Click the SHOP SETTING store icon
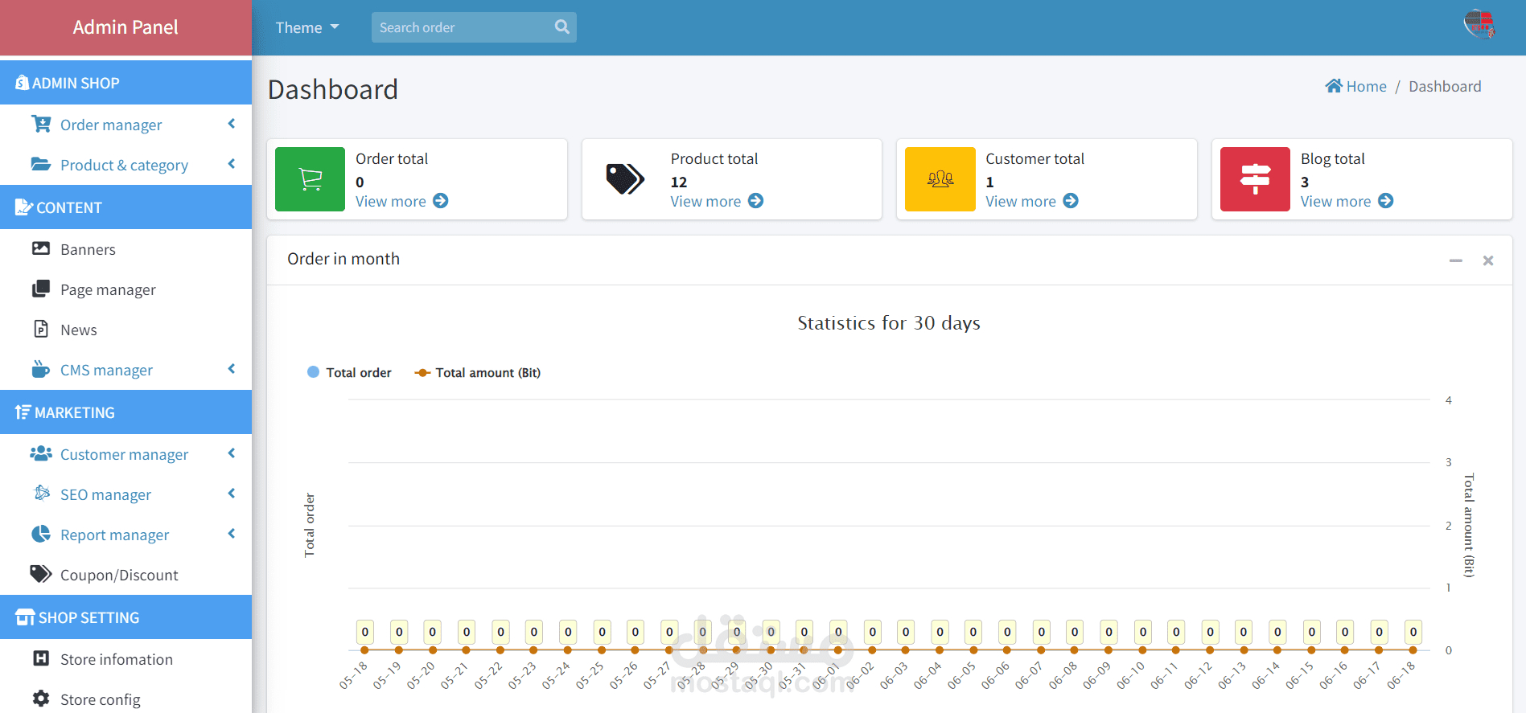 [25, 617]
